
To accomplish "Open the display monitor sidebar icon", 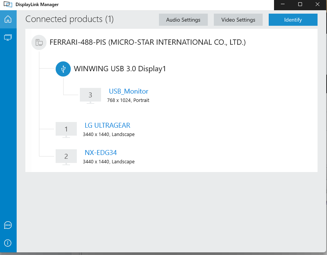I will (x=8, y=38).
